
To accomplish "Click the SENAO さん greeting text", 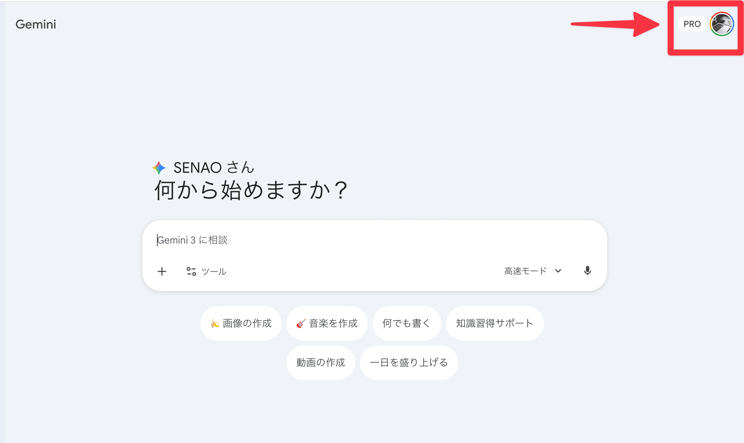I will [214, 168].
